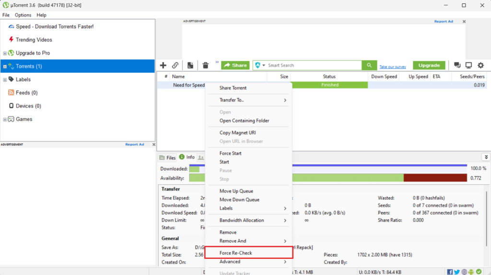
Task: Open the Transfer To submenu
Action: point(249,100)
